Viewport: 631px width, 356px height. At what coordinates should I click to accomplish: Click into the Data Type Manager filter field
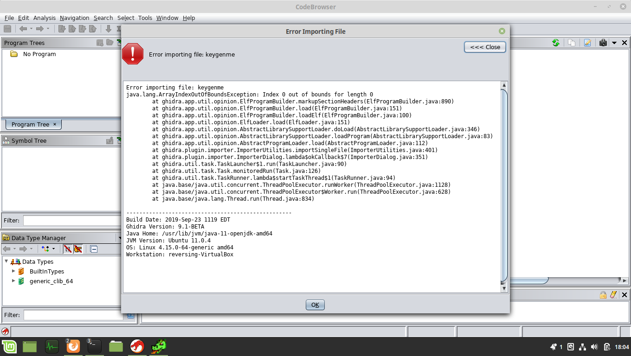pos(73,315)
